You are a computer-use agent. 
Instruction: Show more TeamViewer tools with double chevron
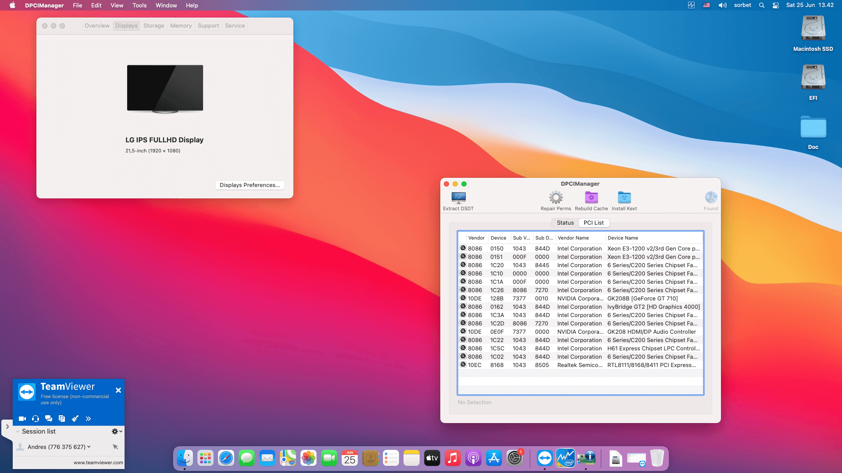pos(88,419)
